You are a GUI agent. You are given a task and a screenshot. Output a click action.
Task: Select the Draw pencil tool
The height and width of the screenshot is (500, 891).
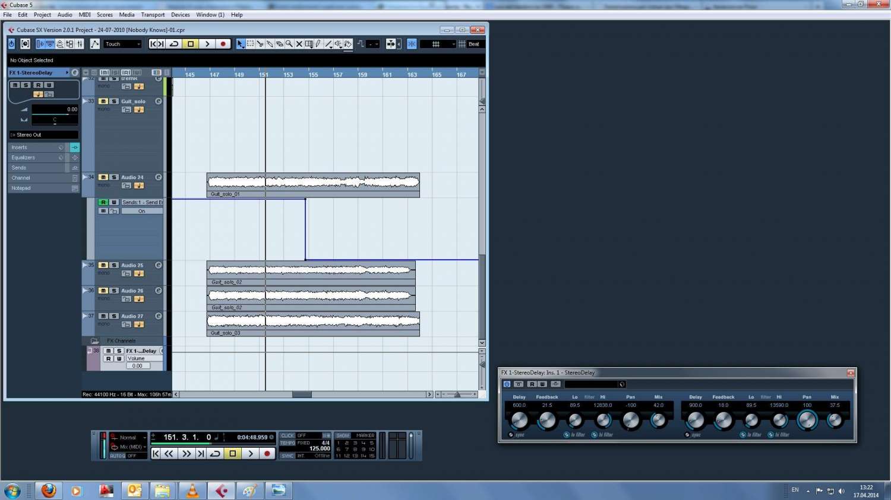point(318,44)
